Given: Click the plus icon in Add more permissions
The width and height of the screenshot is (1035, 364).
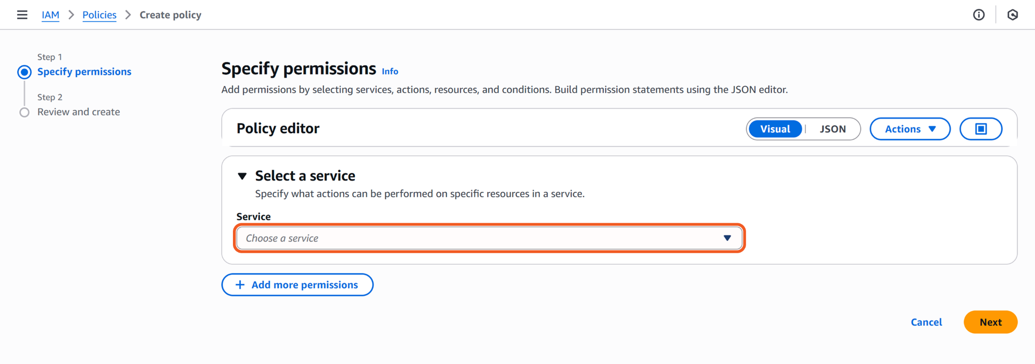Looking at the screenshot, I should click(x=240, y=285).
